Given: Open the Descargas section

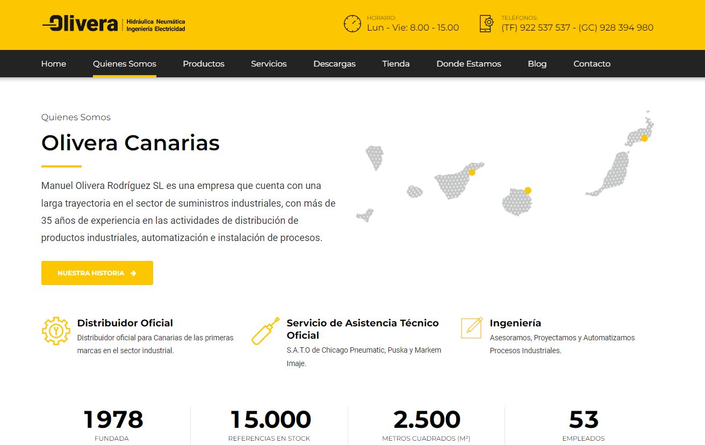Looking at the screenshot, I should click(334, 64).
